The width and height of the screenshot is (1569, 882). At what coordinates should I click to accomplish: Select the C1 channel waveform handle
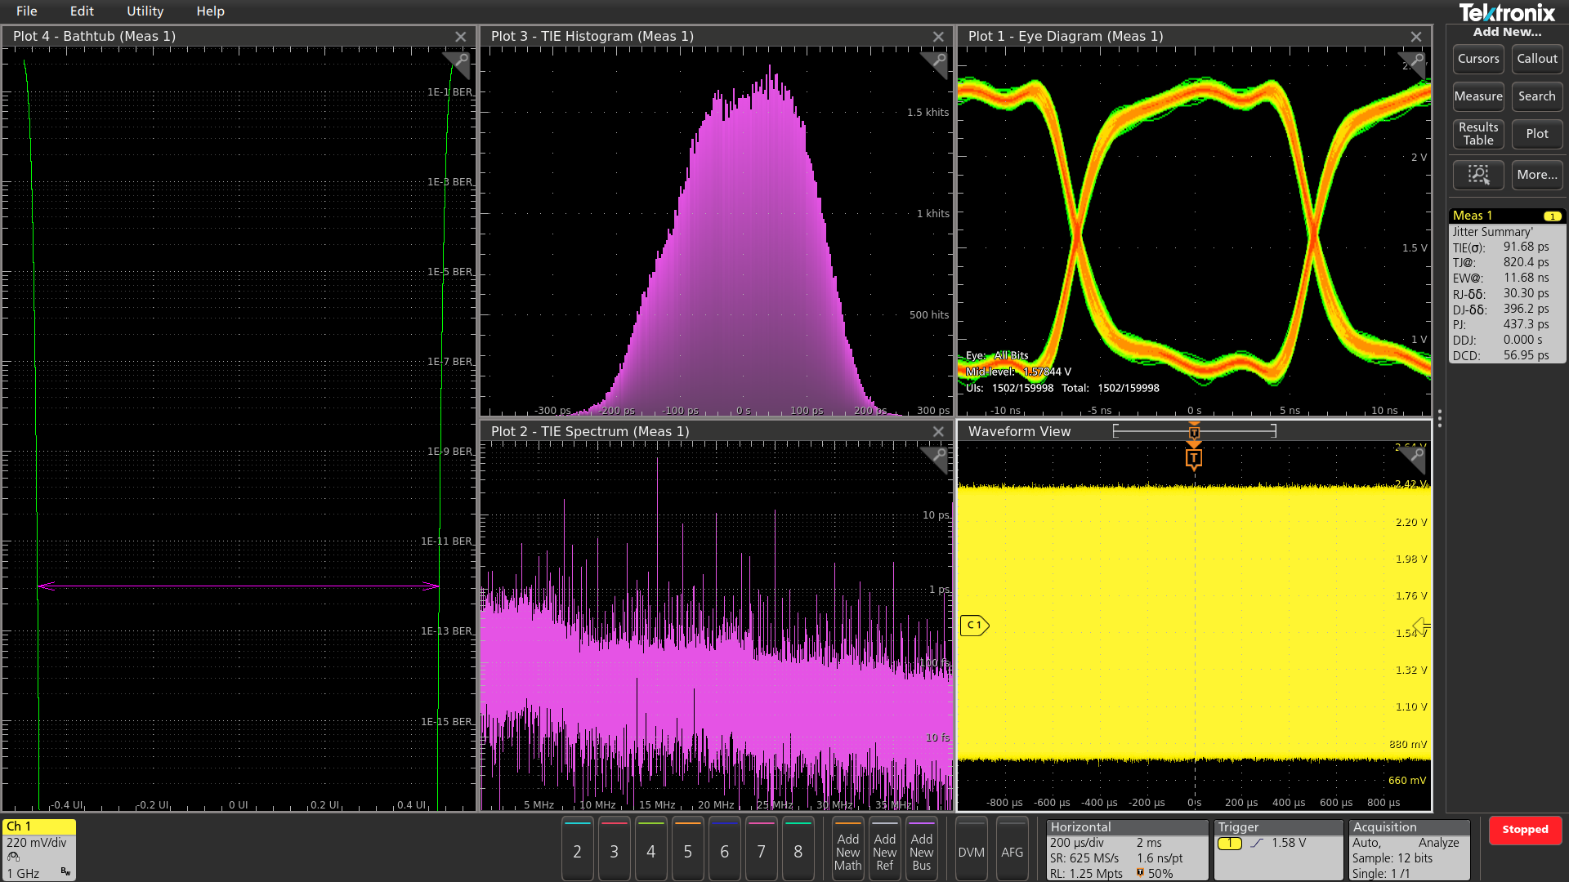(974, 626)
